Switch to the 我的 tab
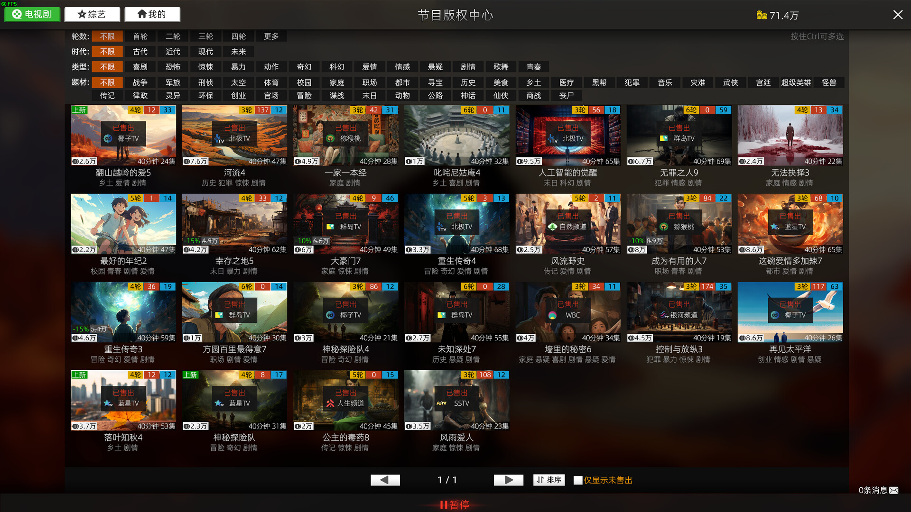 click(152, 14)
